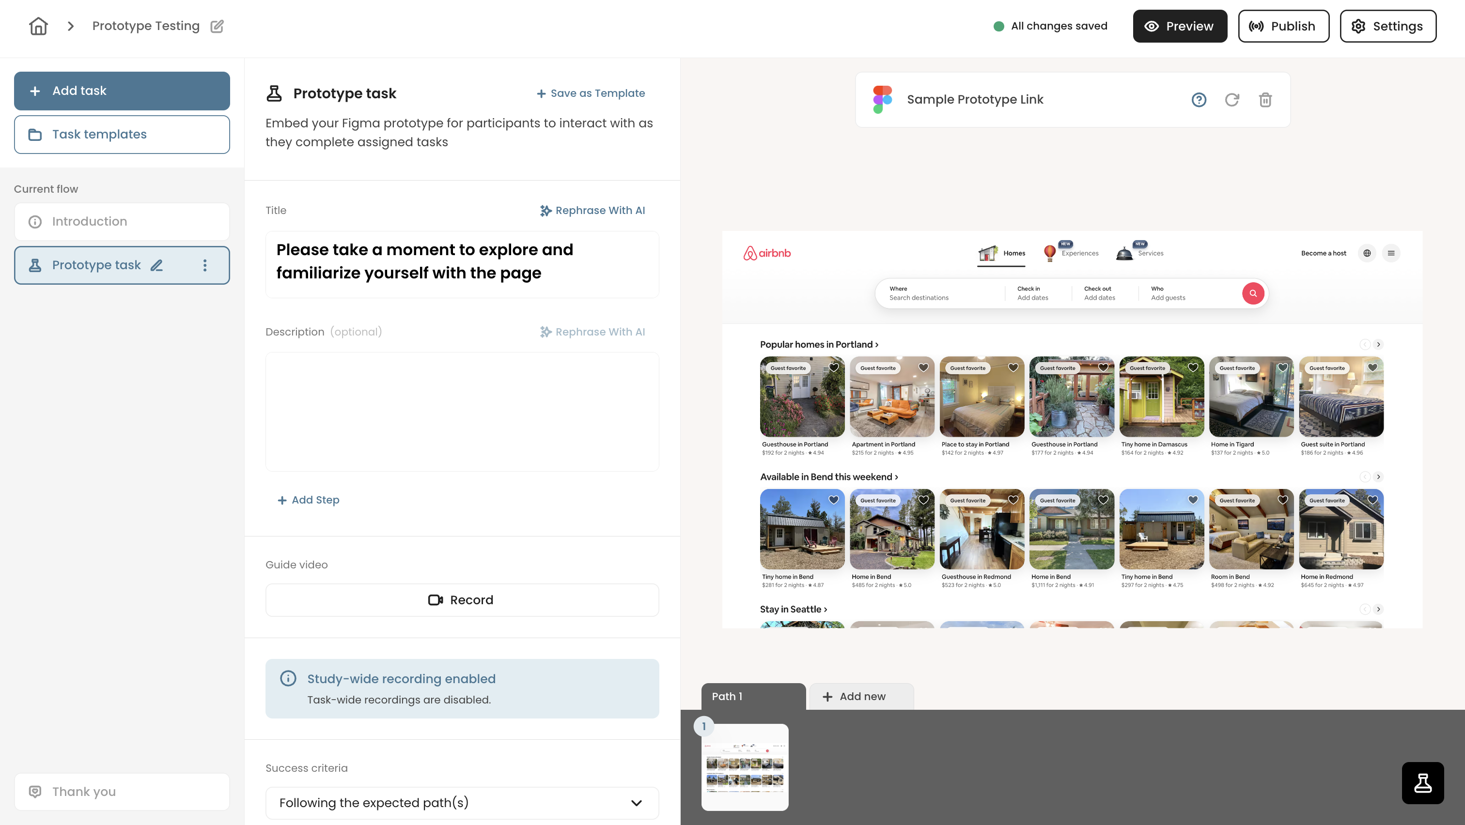The image size is (1465, 825).
Task: Heart the Home in Redmond listing
Action: tap(1373, 500)
